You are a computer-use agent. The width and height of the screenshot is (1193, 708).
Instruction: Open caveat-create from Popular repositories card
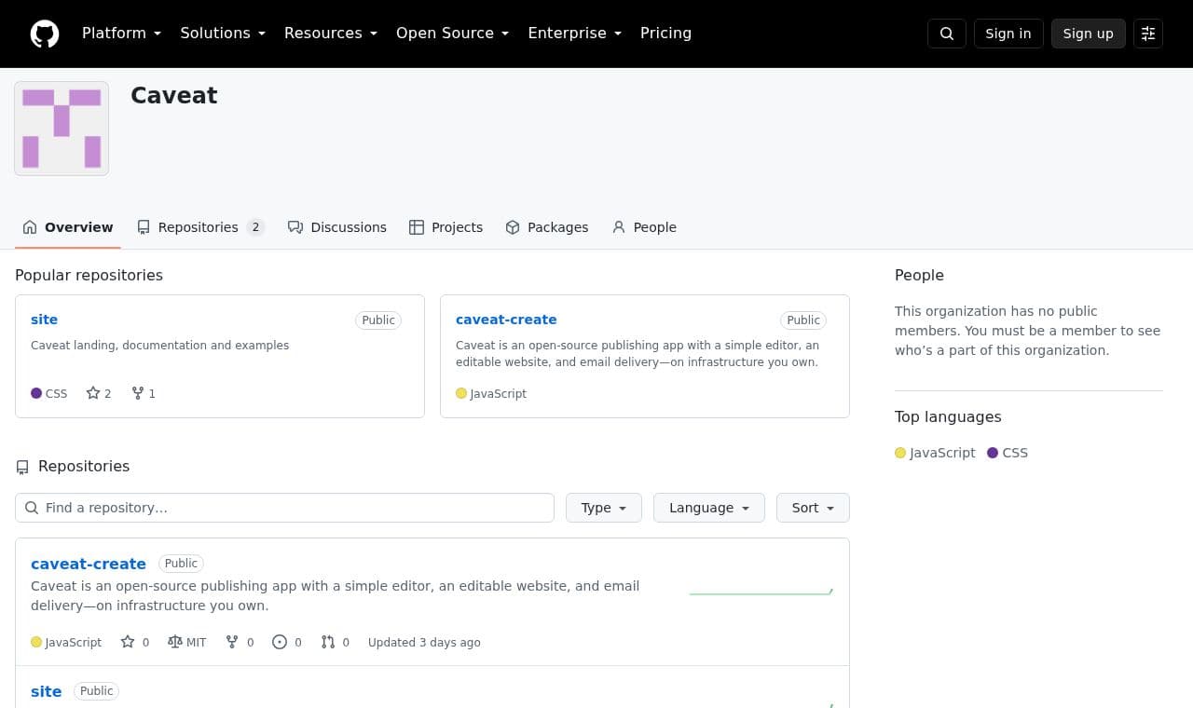506,320
